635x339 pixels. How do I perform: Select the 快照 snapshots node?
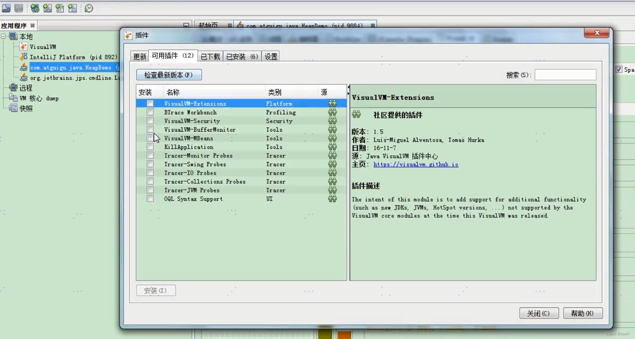(x=21, y=109)
